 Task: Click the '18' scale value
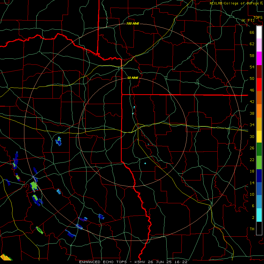tap(252, 171)
